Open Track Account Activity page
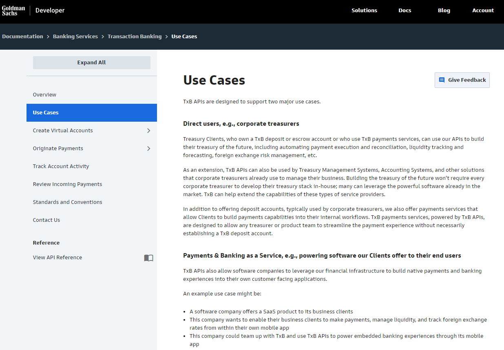Image resolution: width=504 pixels, height=350 pixels. pos(92,166)
